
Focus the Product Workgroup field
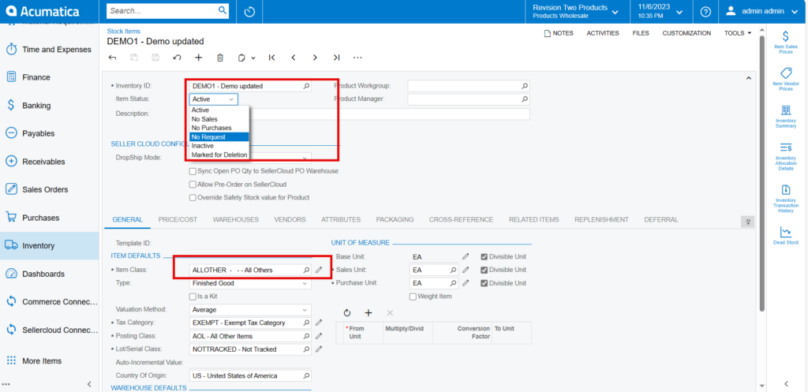(469, 86)
